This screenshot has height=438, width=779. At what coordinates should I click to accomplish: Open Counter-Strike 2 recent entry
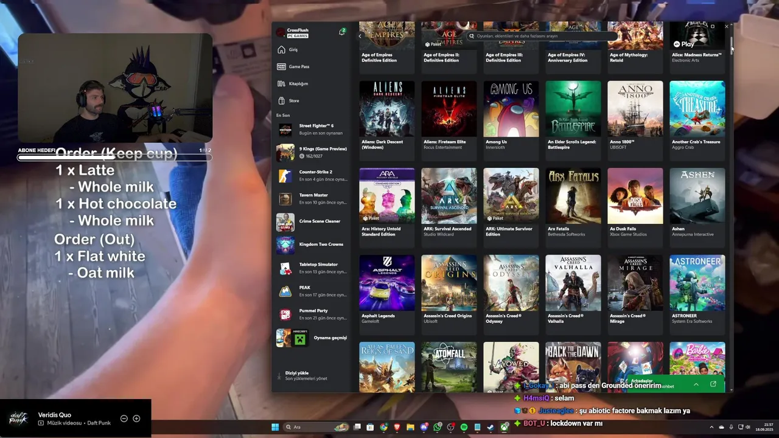click(312, 176)
